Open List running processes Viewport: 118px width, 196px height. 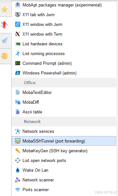(64, 54)
